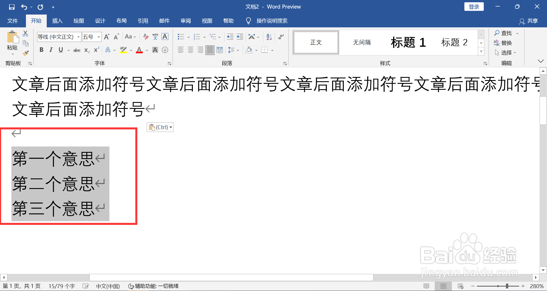Undo the last action
The image size is (547, 291).
24,7
